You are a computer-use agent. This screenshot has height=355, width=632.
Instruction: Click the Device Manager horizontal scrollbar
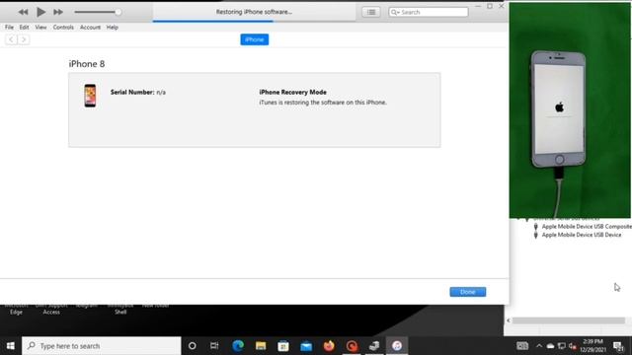569,320
